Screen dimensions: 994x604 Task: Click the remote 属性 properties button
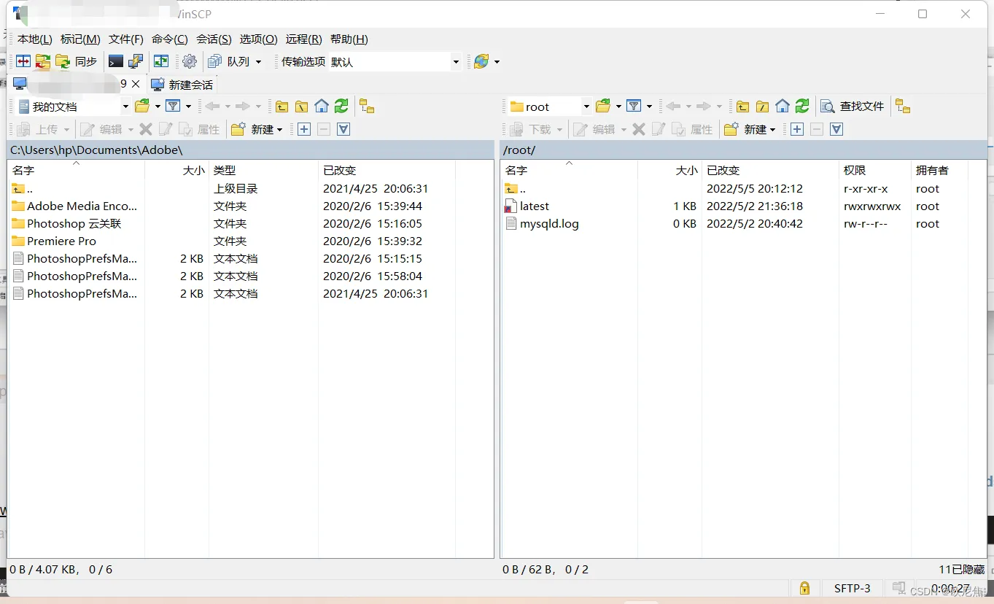[700, 129]
